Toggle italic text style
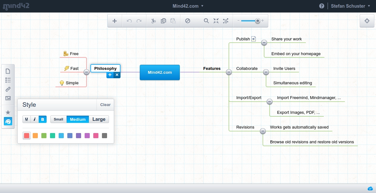 (x=35, y=119)
